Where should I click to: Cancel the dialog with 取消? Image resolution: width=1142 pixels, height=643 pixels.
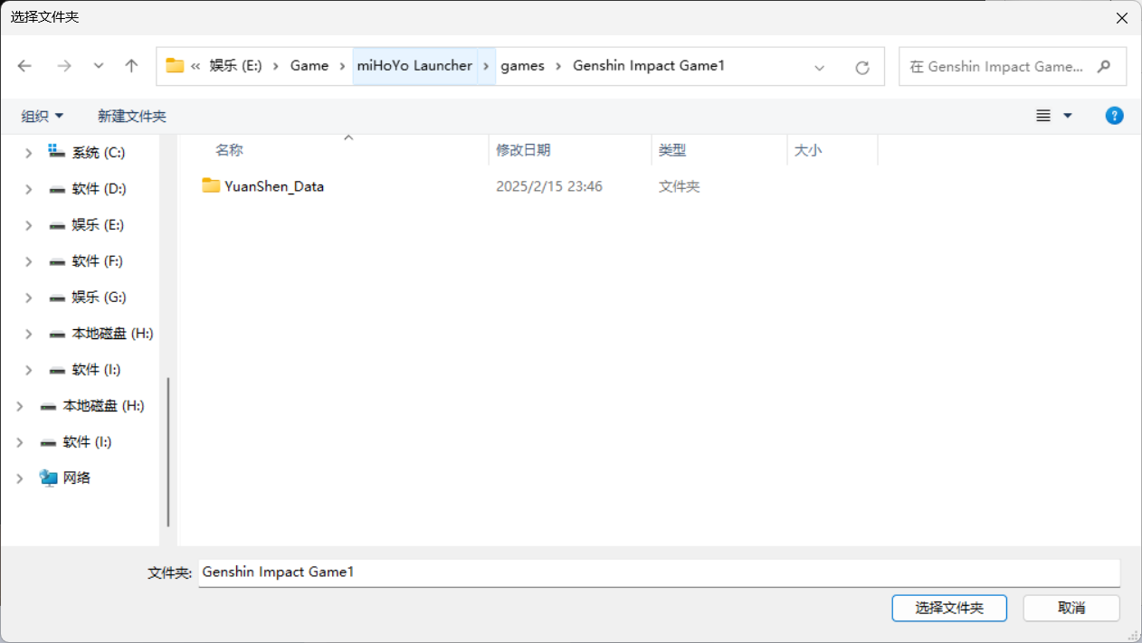click(x=1071, y=608)
